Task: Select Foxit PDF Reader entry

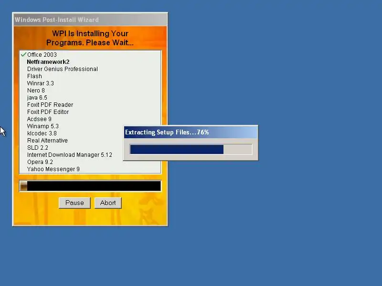Action: [x=50, y=104]
